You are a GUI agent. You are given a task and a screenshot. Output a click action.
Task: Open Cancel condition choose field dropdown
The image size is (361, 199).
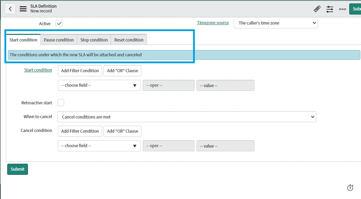[99, 146]
